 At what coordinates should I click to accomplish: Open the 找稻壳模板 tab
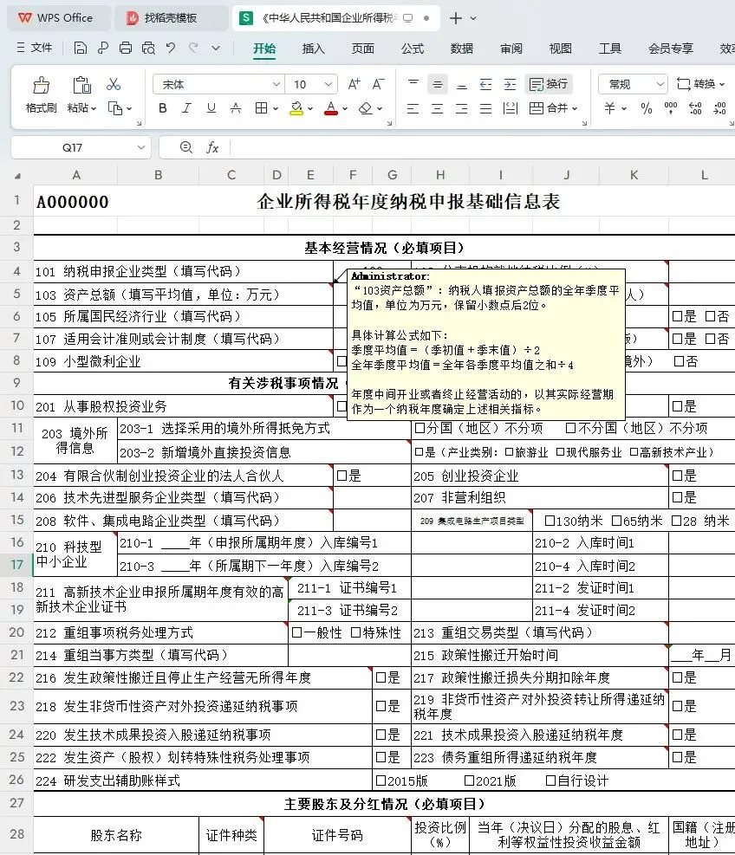[170, 18]
